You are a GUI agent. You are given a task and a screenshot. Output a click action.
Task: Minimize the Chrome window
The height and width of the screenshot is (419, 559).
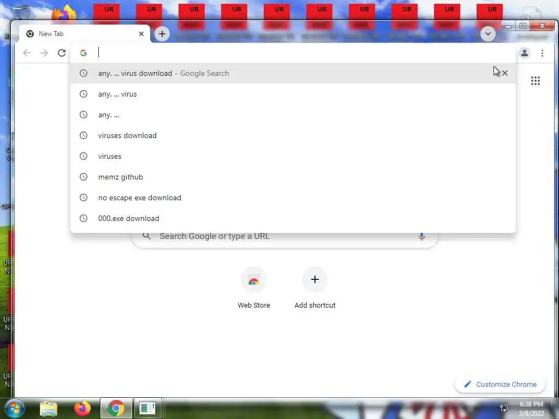pyautogui.click(x=508, y=26)
